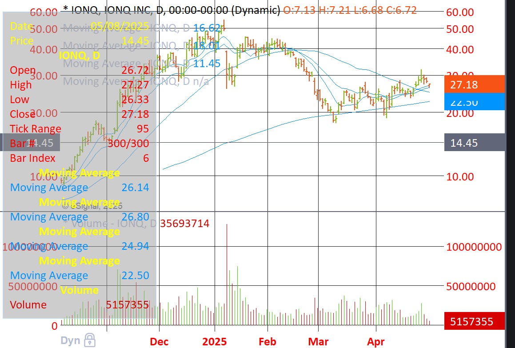Image resolution: width=515 pixels, height=348 pixels.
Task: Click the 40.00 label on right price axis
Action: click(460, 50)
